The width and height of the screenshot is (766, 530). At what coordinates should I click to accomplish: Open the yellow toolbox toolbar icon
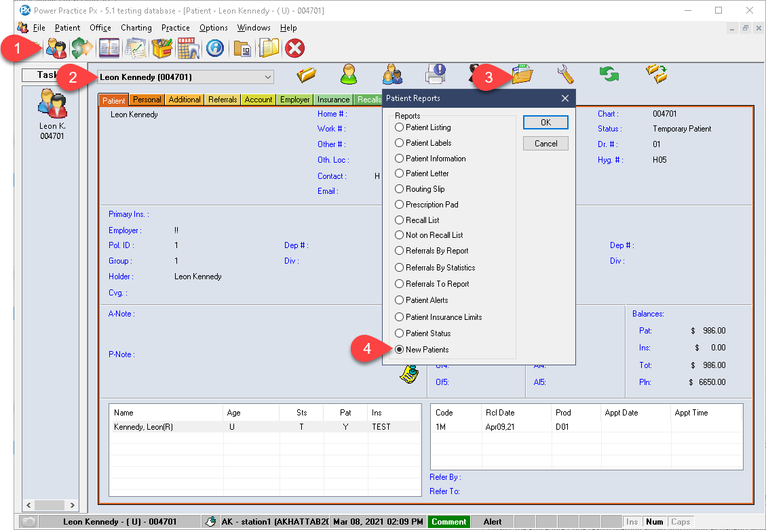162,48
